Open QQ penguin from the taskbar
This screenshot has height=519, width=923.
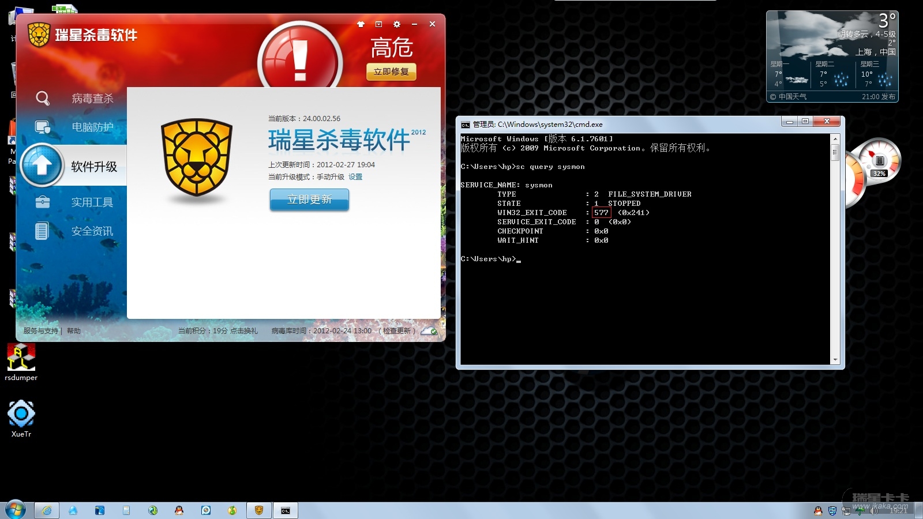(179, 510)
